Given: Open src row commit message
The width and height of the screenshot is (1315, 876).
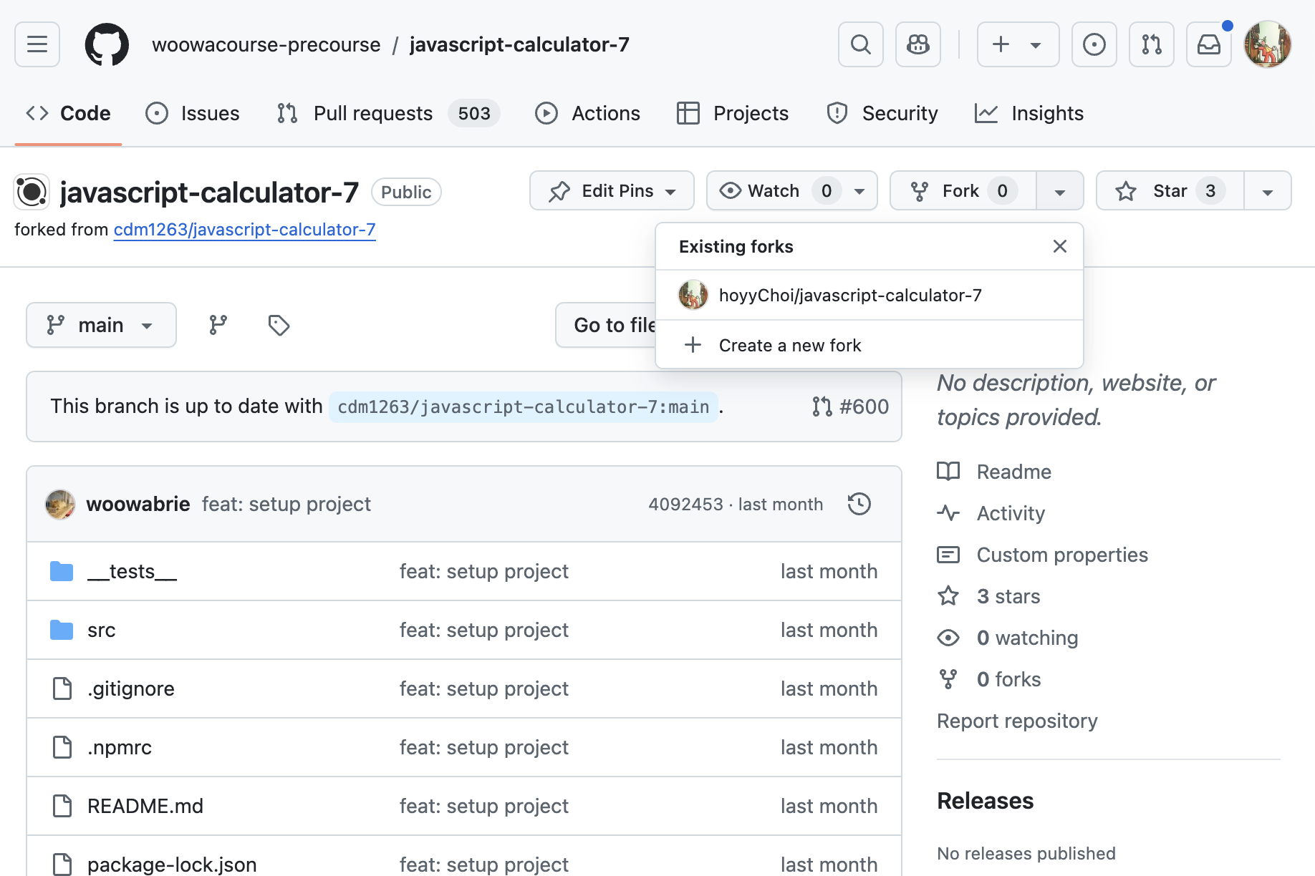Looking at the screenshot, I should click(484, 630).
